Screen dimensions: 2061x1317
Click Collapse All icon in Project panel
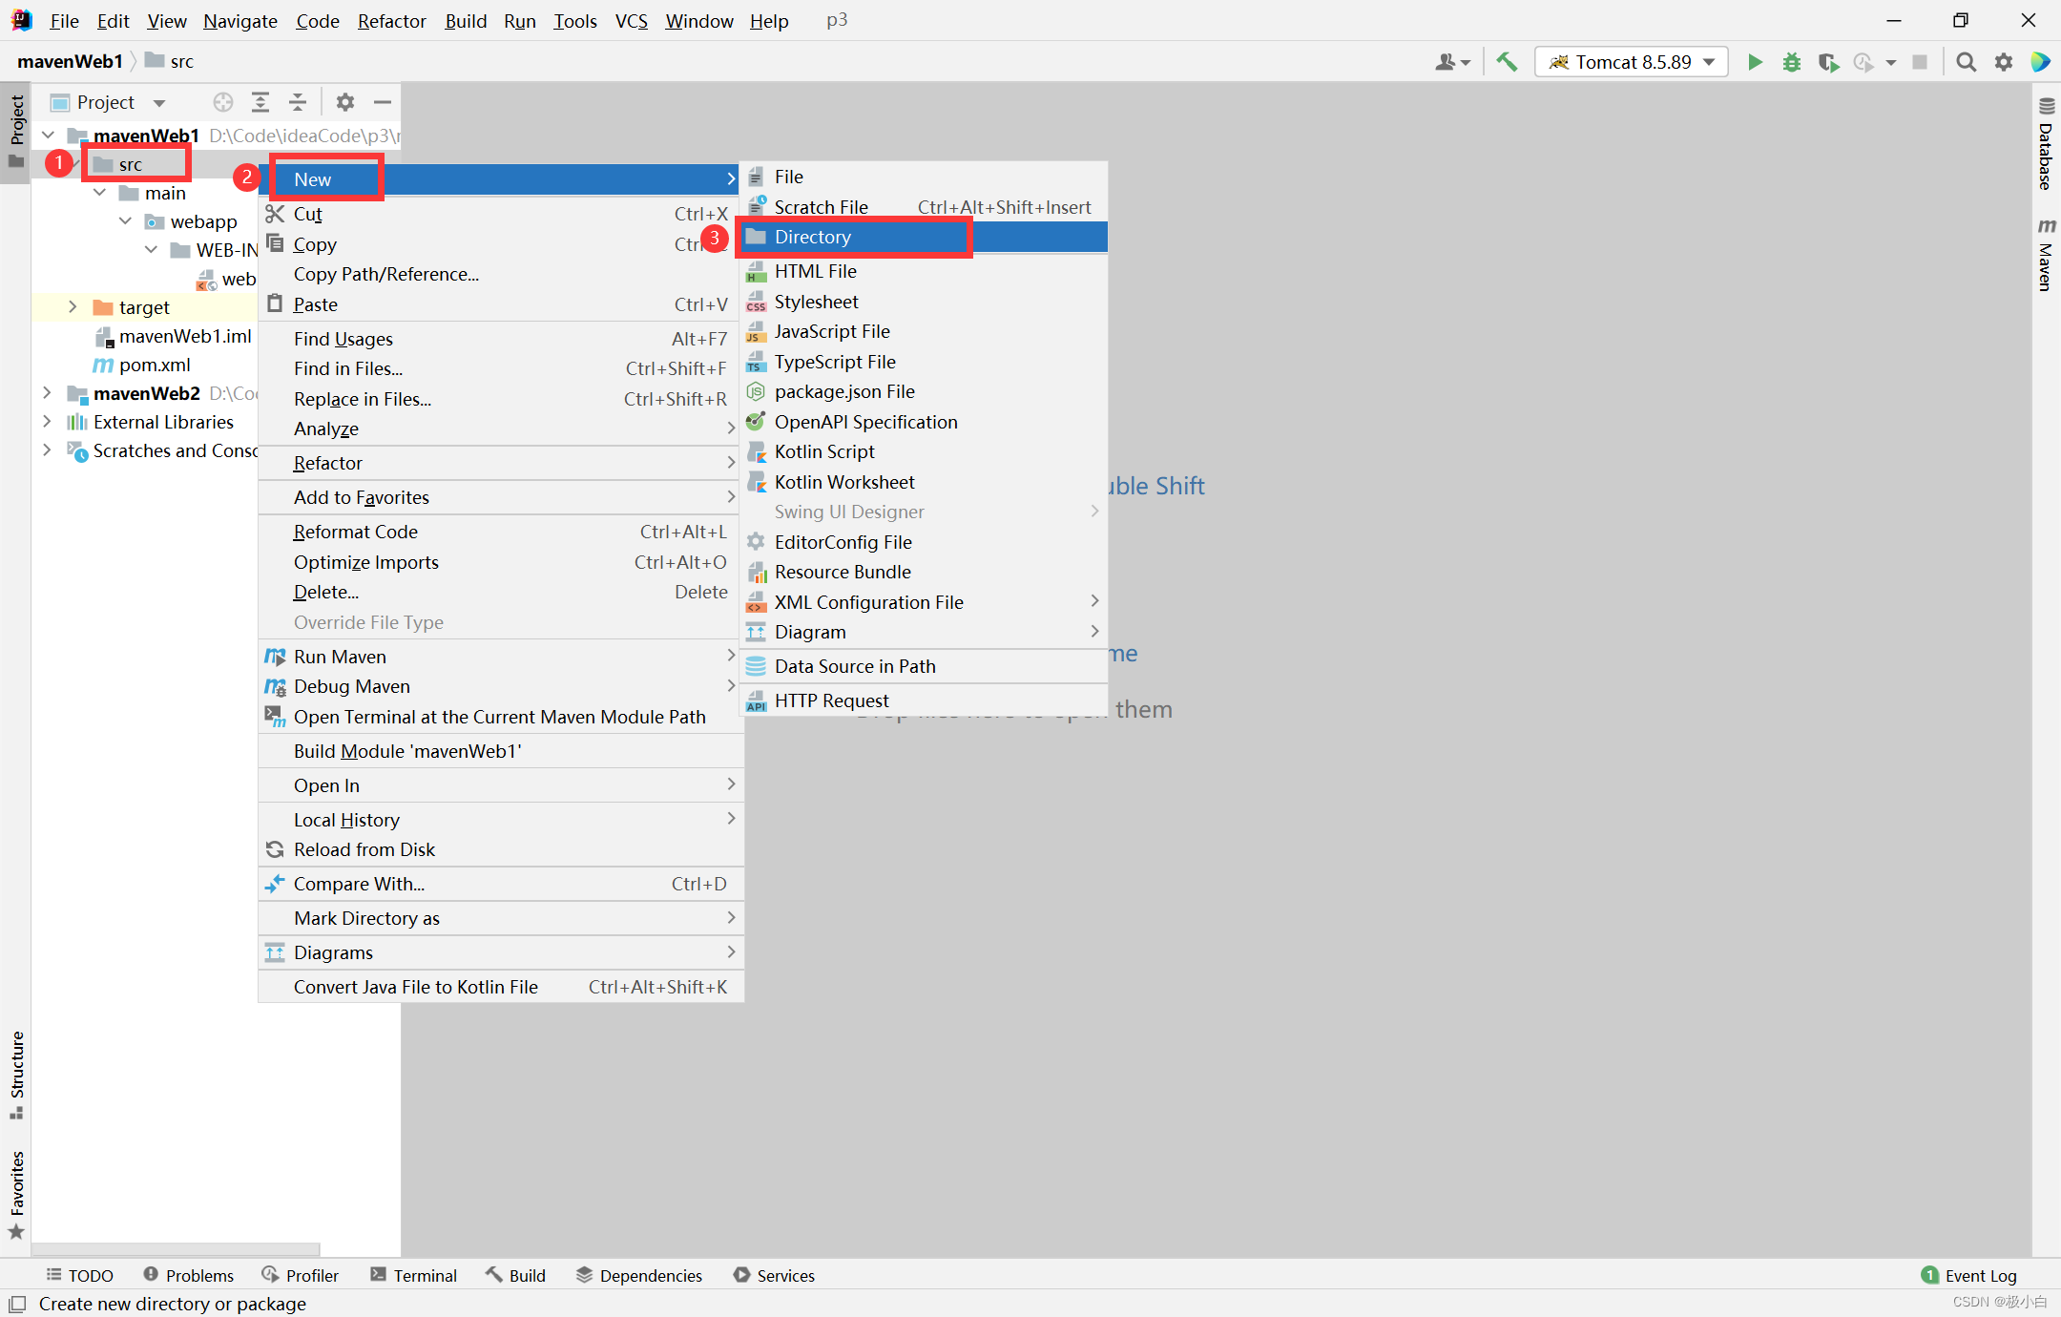tap(298, 102)
